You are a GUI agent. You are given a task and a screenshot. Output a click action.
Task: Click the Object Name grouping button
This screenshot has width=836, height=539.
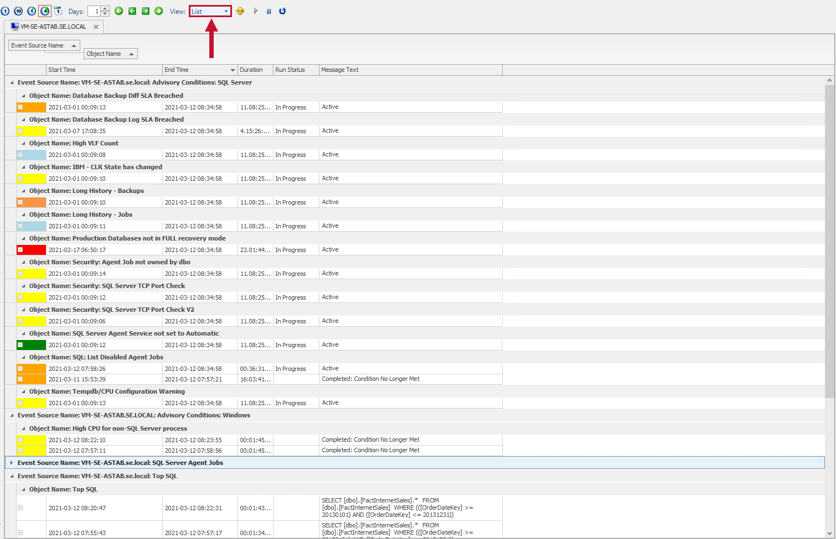(110, 53)
